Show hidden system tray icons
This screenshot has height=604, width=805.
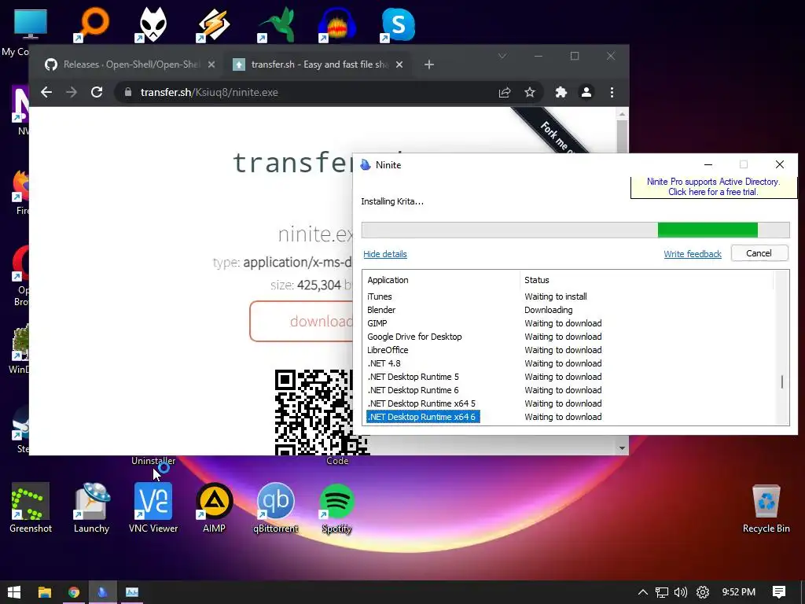click(642, 592)
